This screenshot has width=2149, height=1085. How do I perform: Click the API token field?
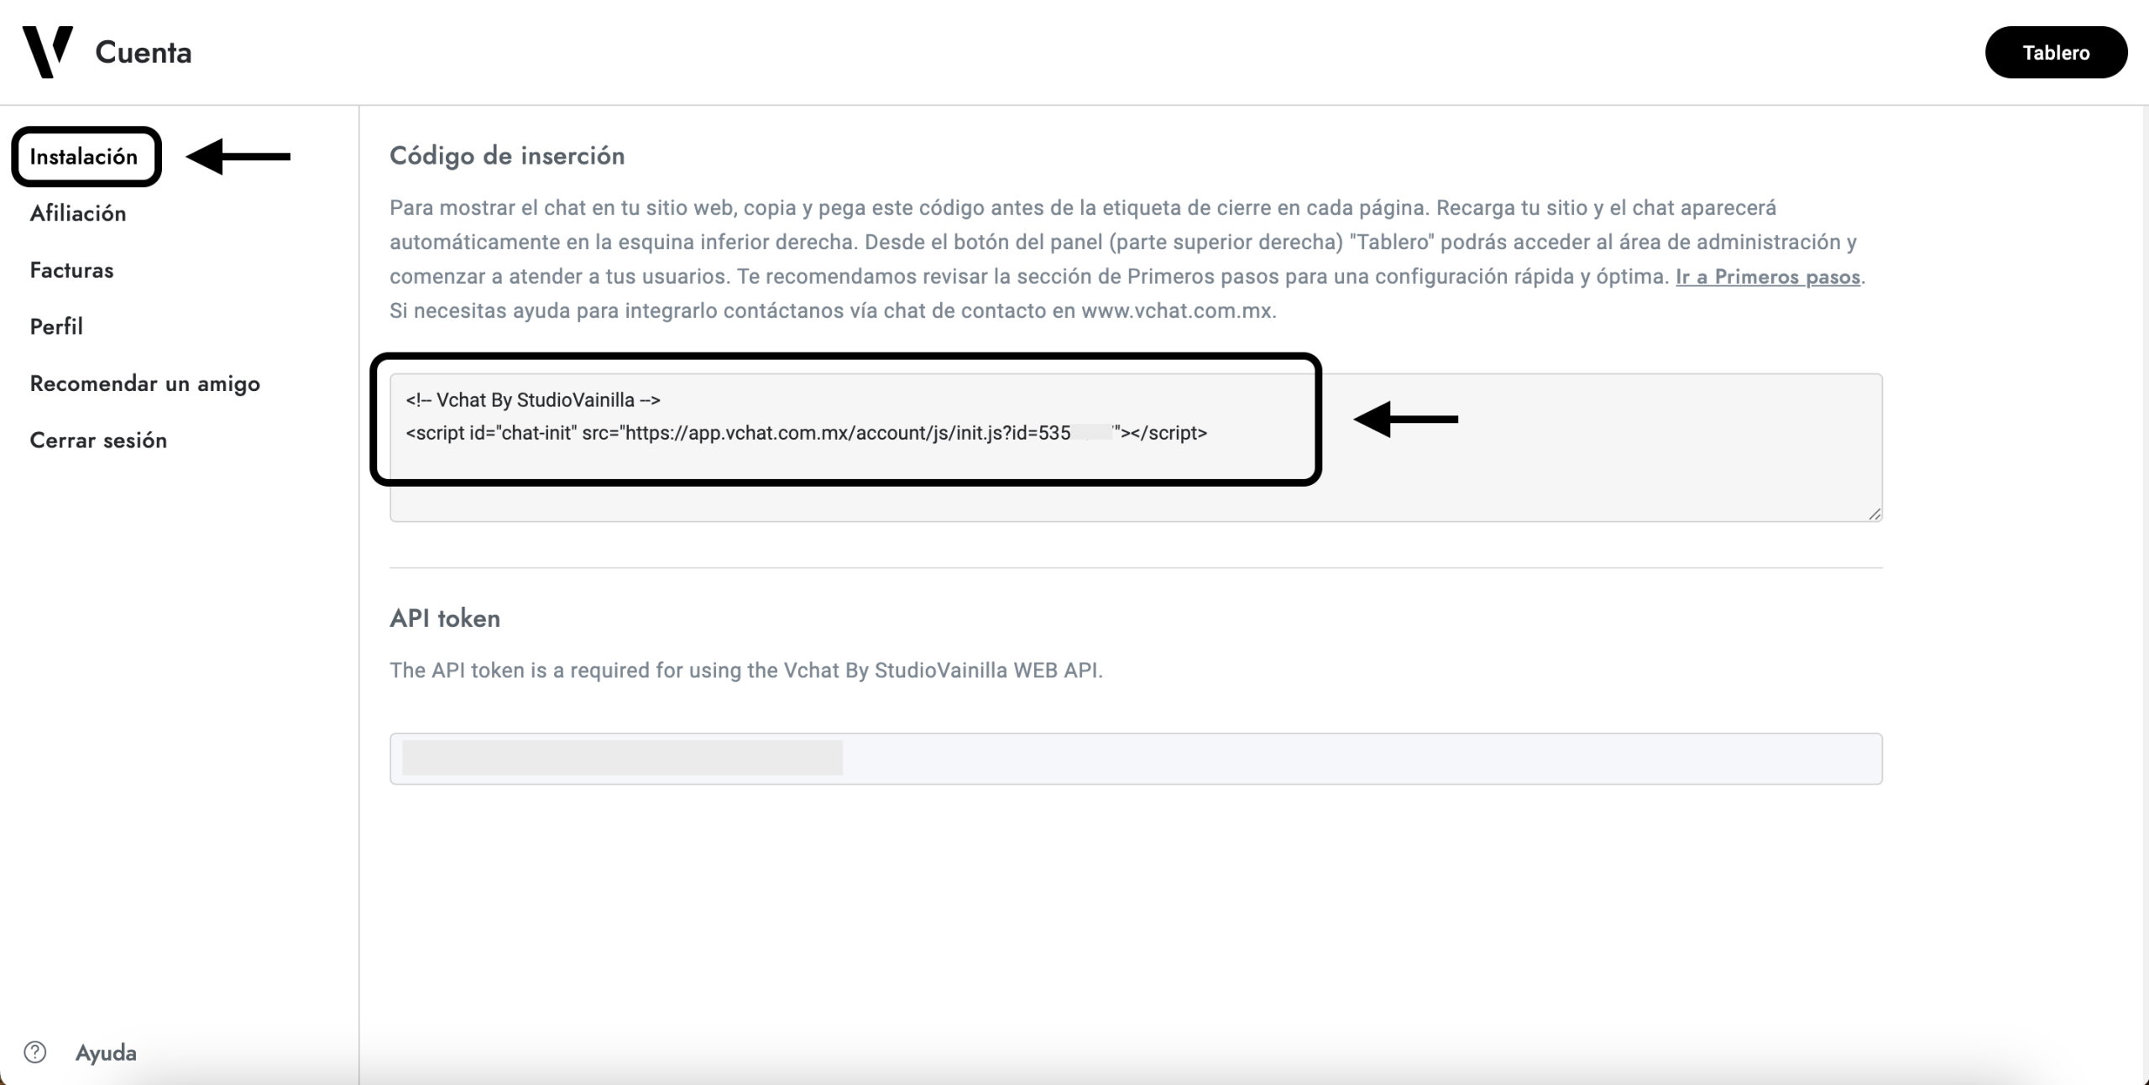[1136, 759]
